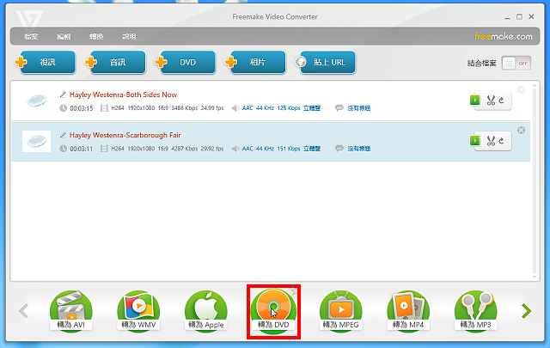Open subtitle options for Both Sides Now
Screen dimensions: 550x348
coord(359,108)
